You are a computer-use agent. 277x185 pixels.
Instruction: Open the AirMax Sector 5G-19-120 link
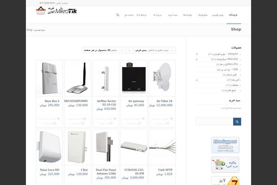106,103
